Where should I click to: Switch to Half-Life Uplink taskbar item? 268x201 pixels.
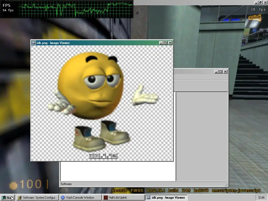pos(124,198)
